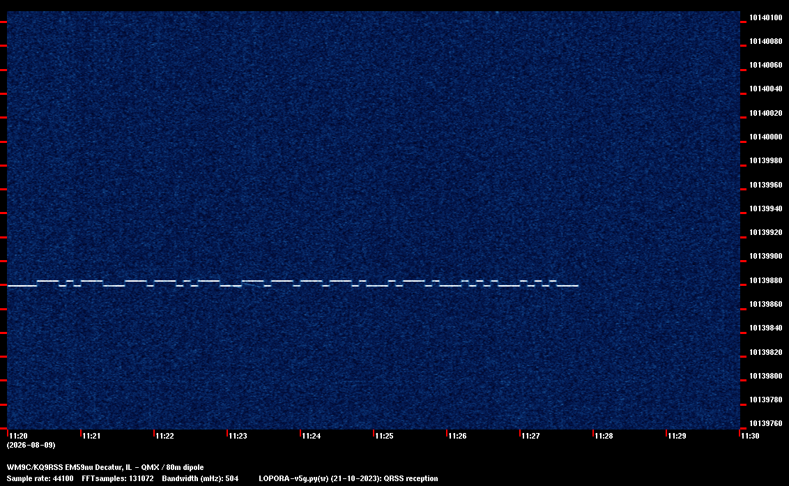Click the 11:25 time label
Screen dimensions: 789x486
[384, 436]
